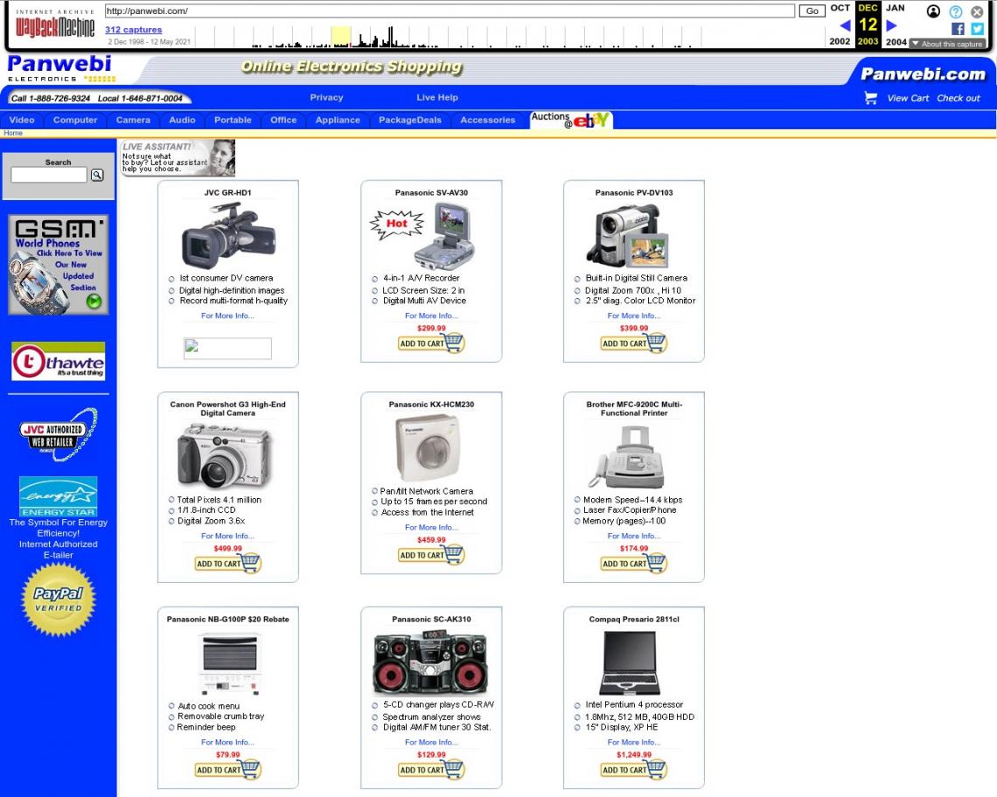The image size is (997, 797).
Task: Add Compaq Presario 2811cl to cart
Action: pos(634,770)
